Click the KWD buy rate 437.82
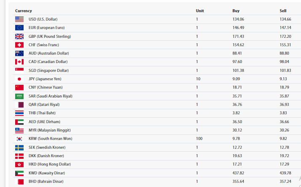Screen dimensions: 301x187 pyautogui.click(x=238, y=173)
